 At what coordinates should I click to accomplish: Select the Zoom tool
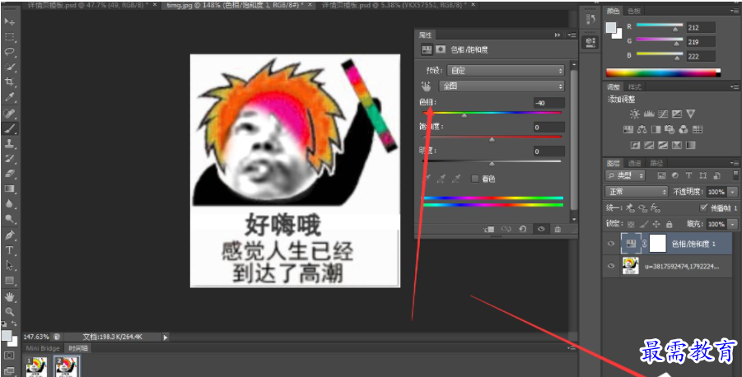pos(9,312)
